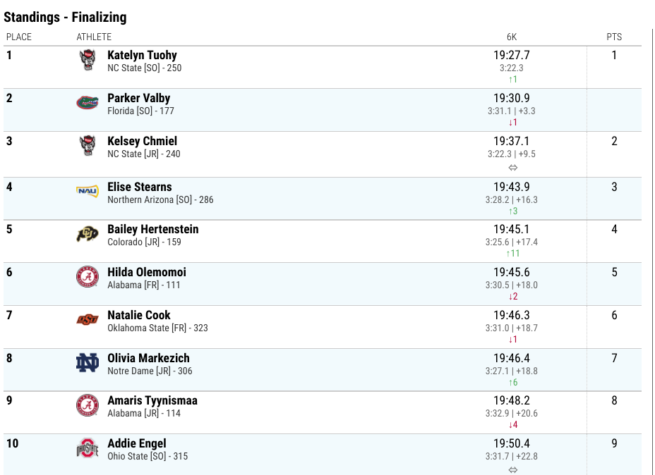Select Elise Stearns athlete name
This screenshot has width=655, height=475.
140,187
